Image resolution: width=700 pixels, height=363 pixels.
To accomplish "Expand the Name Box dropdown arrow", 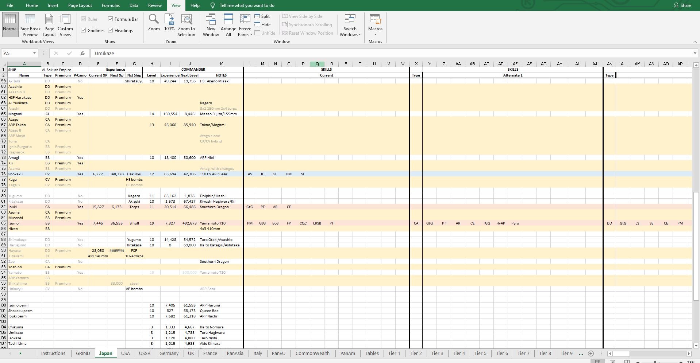I will click(x=34, y=53).
